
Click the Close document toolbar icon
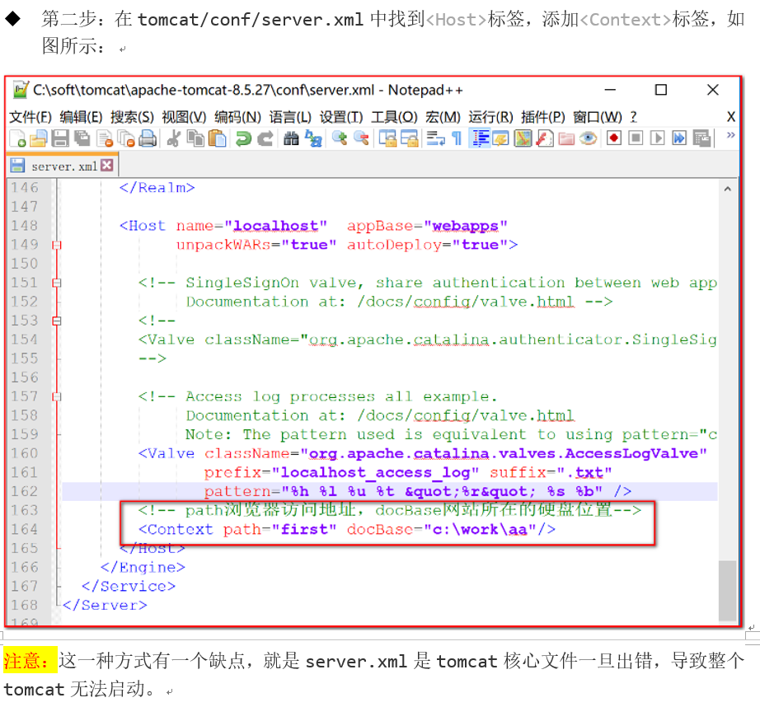coord(104,138)
